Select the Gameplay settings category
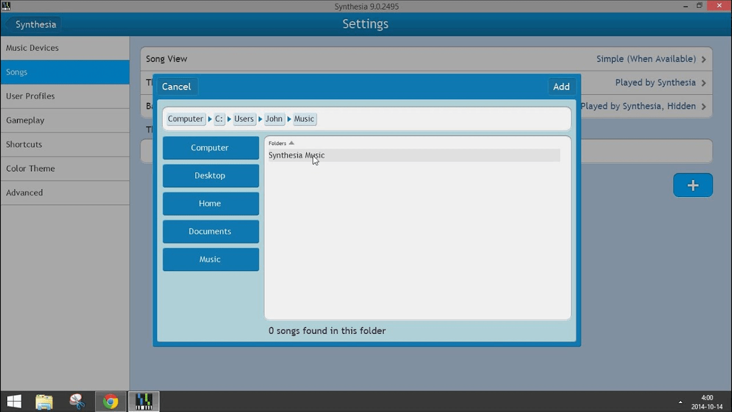Screen dimensions: 732x412 point(65,120)
